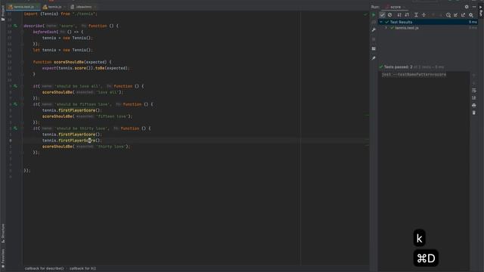Click 'callback for describe()' breadcrumb
484x272 pixels.
click(44, 268)
